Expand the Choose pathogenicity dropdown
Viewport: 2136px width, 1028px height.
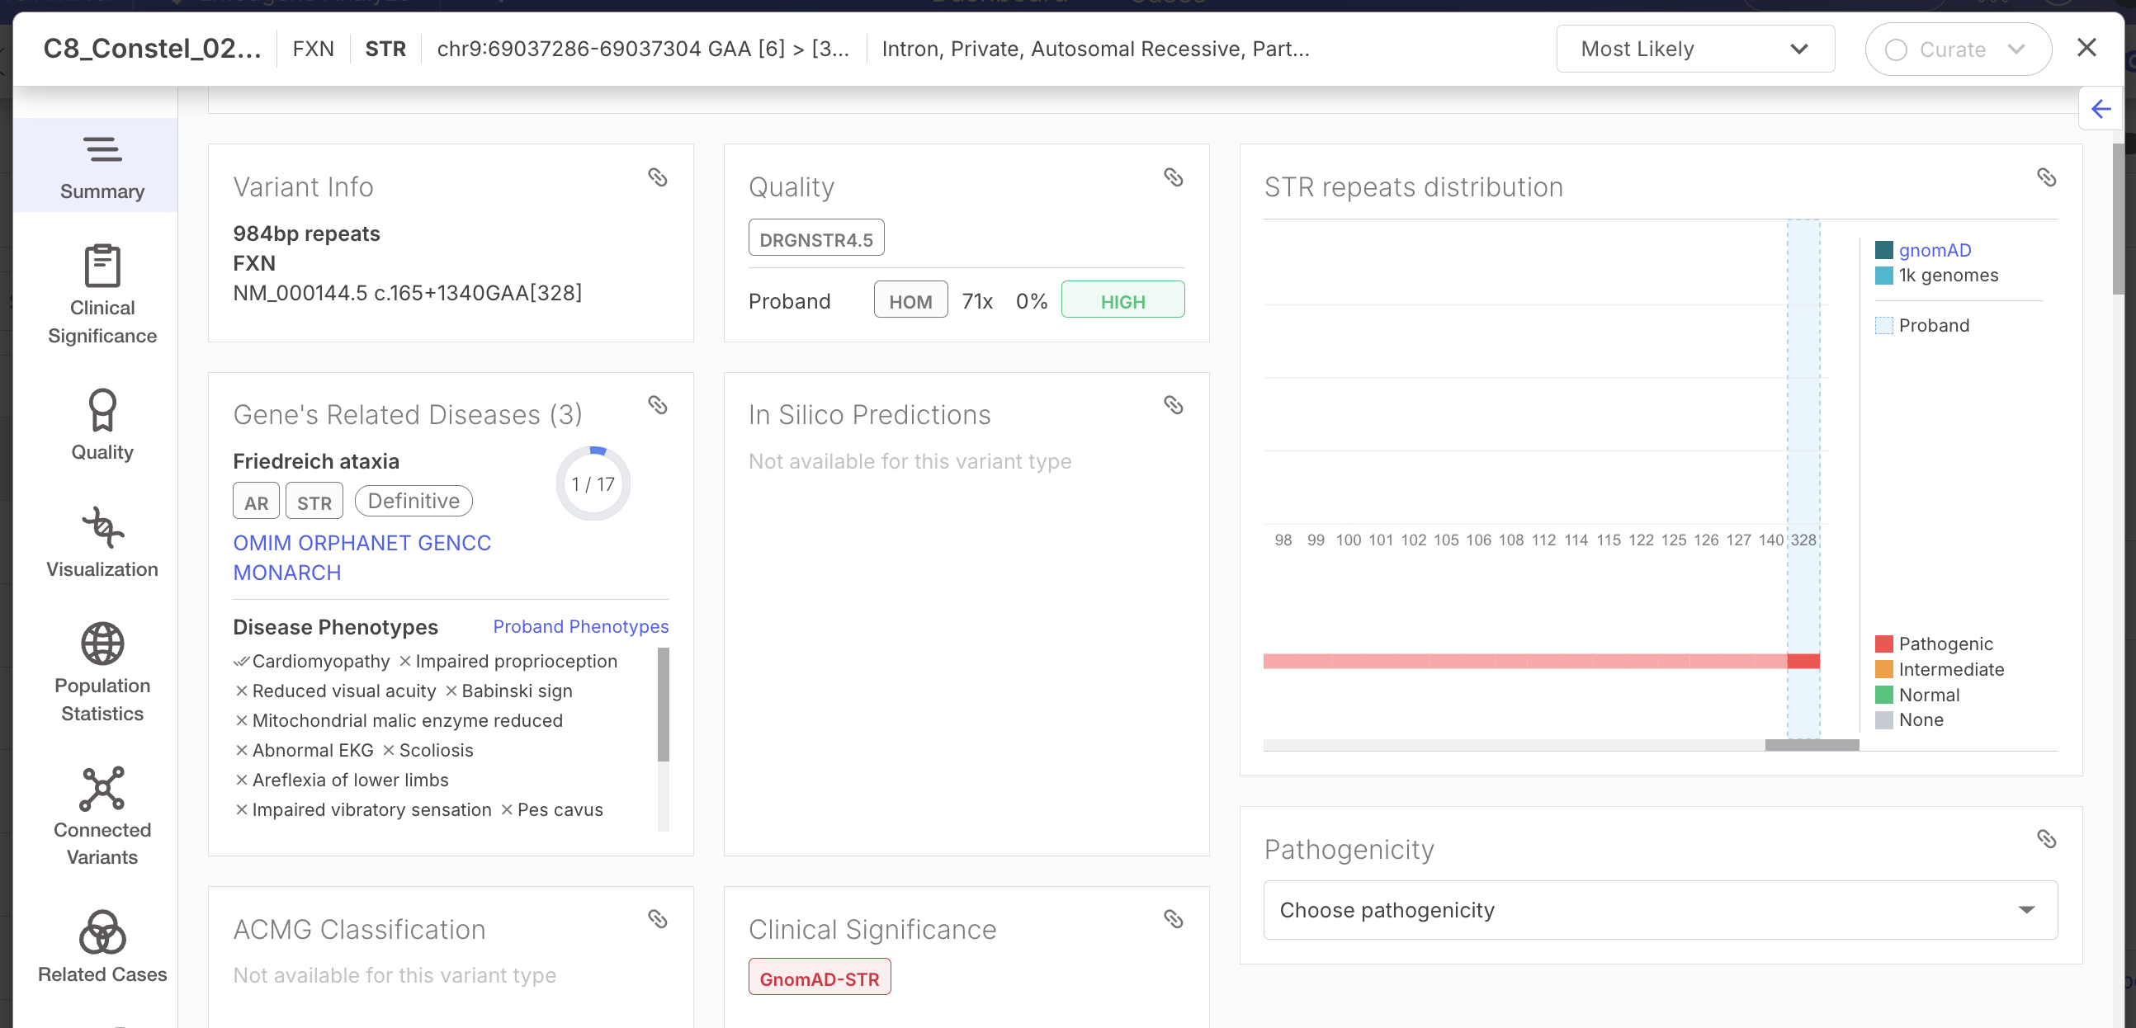[1659, 909]
